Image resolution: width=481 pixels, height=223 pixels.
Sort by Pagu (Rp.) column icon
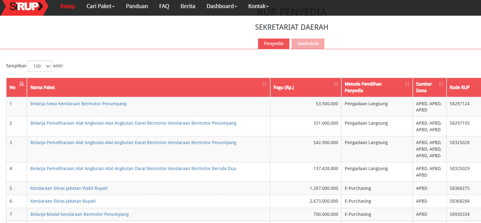tap(336, 84)
